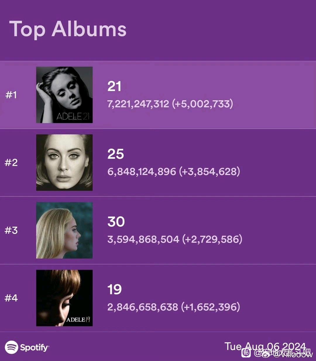
Task: Click the 2,846,658,638 stream count
Action: coord(142,307)
